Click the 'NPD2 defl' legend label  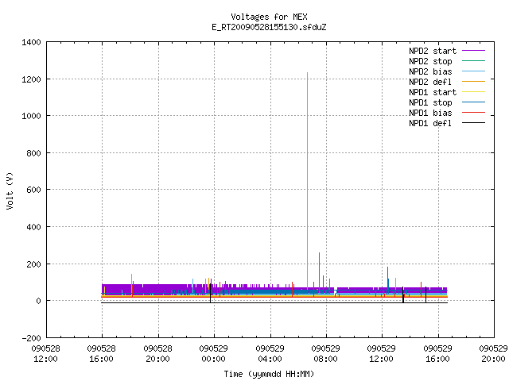[x=430, y=82]
